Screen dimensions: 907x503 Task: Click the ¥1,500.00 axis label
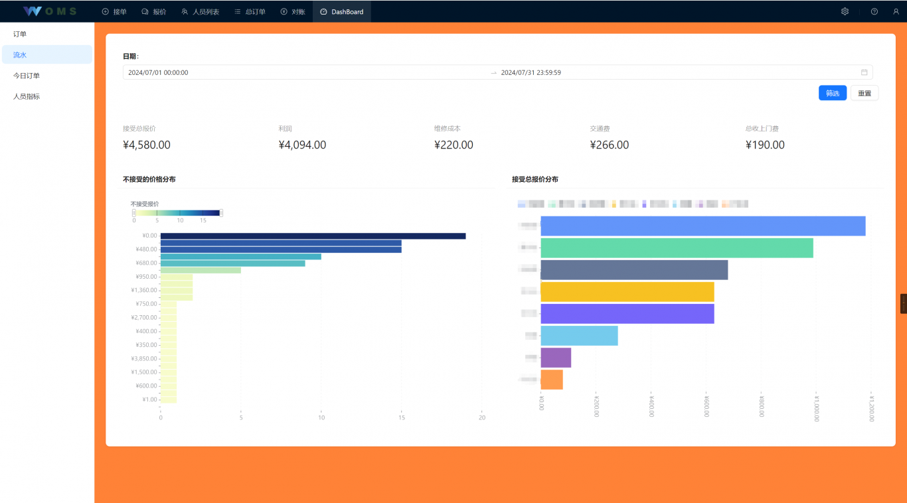[144, 372]
